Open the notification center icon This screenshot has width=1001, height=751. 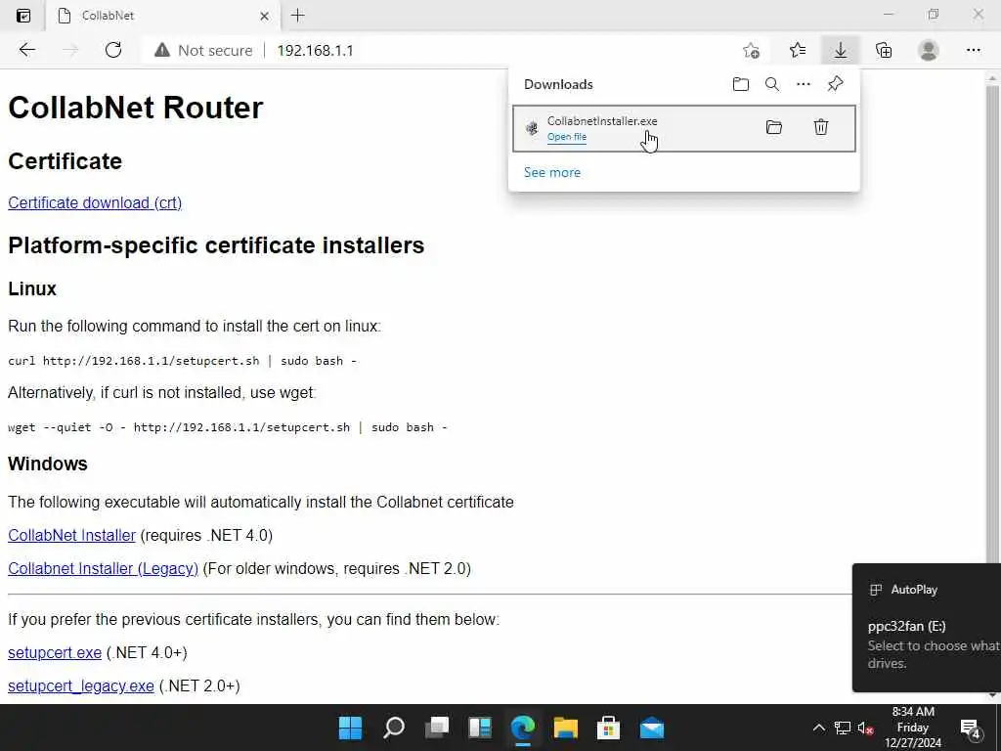(x=971, y=728)
